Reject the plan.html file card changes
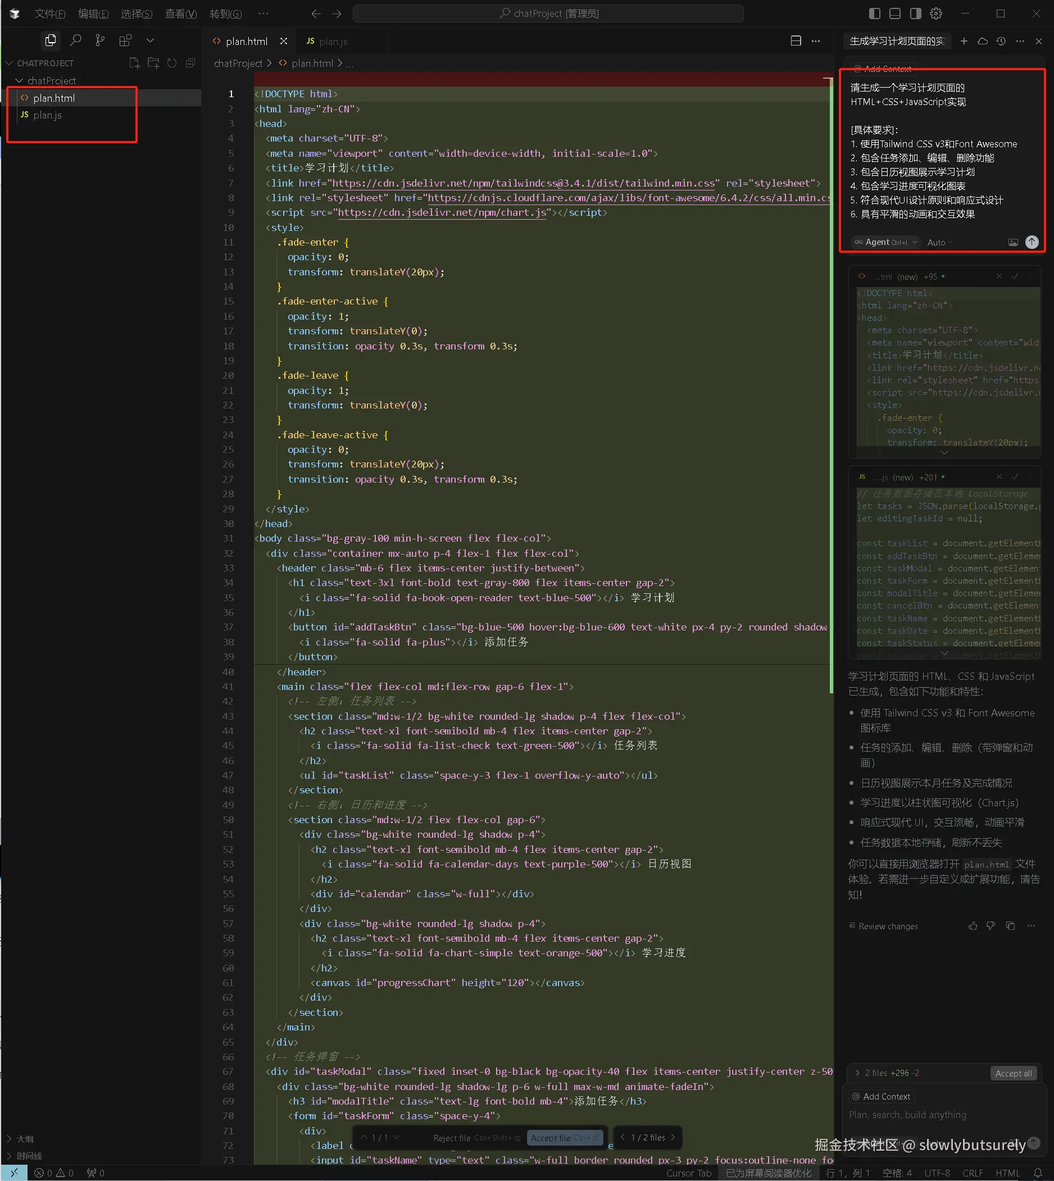Image resolution: width=1054 pixels, height=1181 pixels. tap(999, 276)
